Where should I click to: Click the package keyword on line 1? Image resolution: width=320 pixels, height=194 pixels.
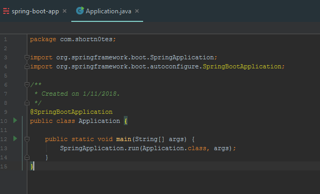(43, 39)
